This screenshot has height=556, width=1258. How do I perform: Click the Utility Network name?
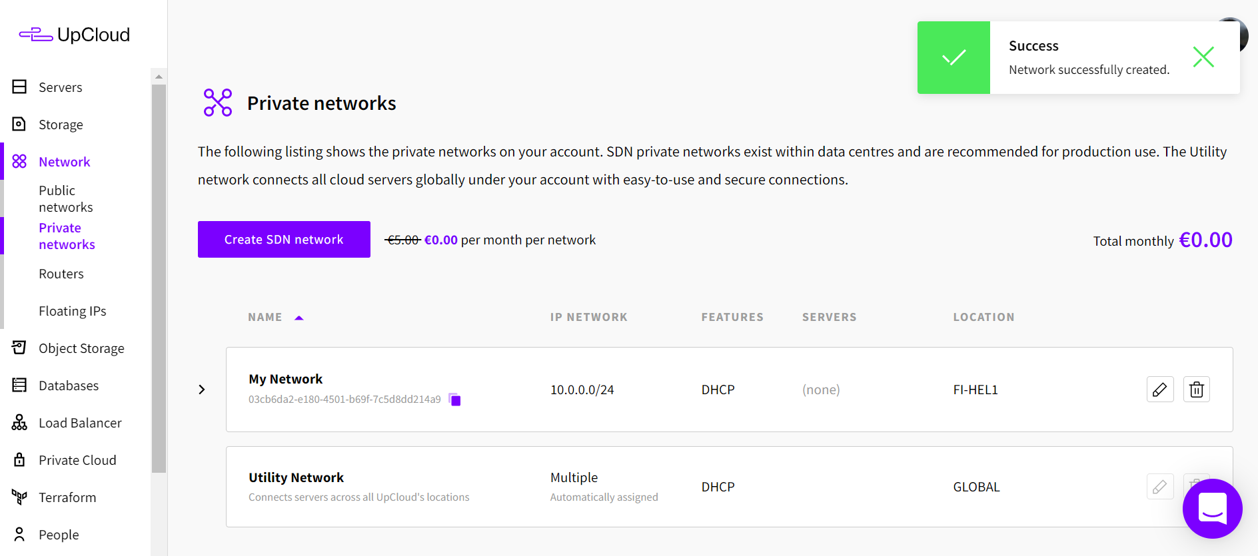pyautogui.click(x=296, y=477)
